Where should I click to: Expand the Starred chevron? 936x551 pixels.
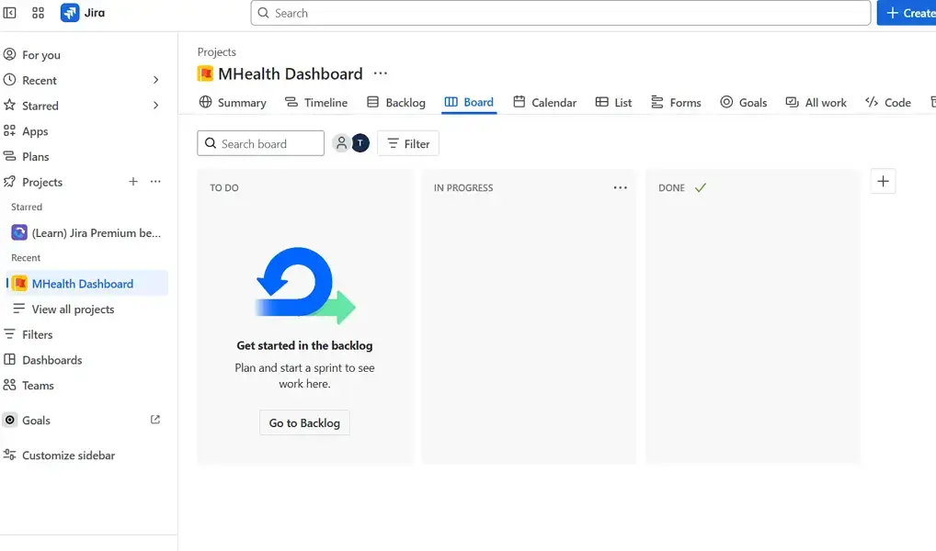point(155,106)
